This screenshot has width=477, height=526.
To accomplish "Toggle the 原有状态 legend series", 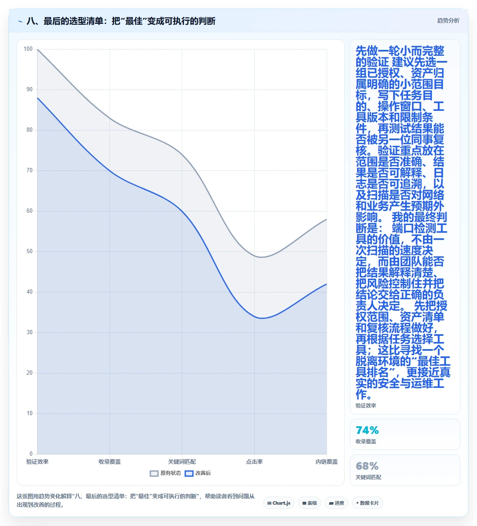I will point(166,473).
